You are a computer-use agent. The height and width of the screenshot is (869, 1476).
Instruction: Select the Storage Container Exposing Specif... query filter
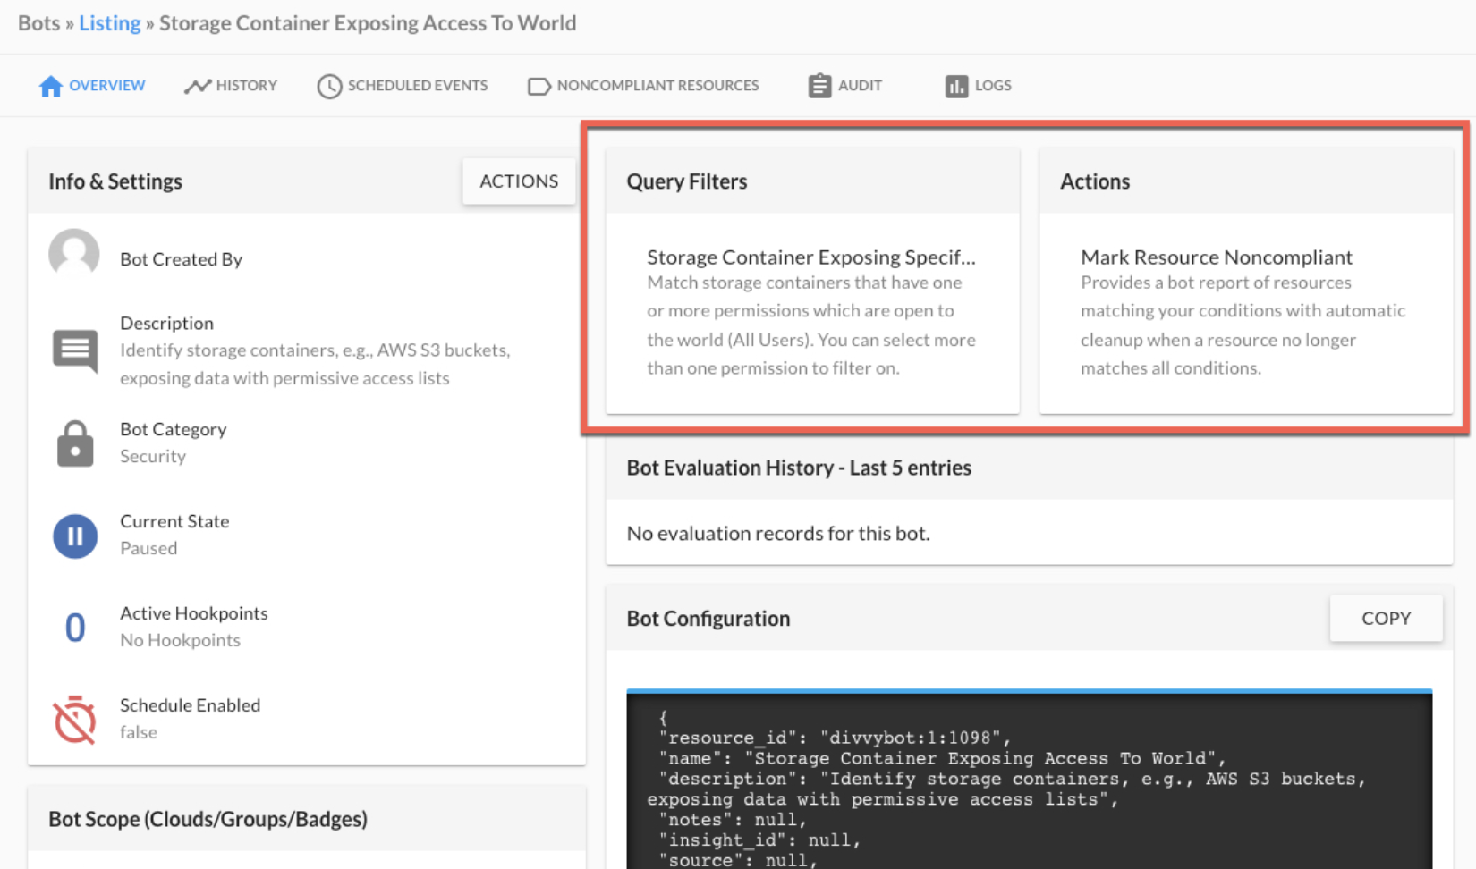point(811,257)
